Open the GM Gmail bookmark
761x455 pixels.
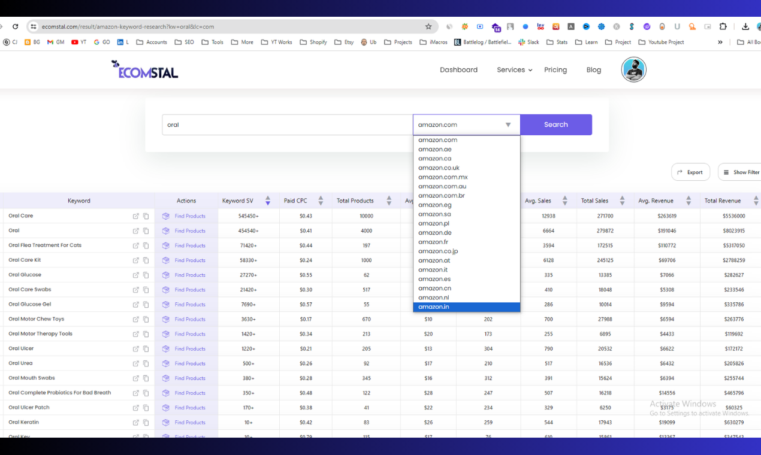56,42
